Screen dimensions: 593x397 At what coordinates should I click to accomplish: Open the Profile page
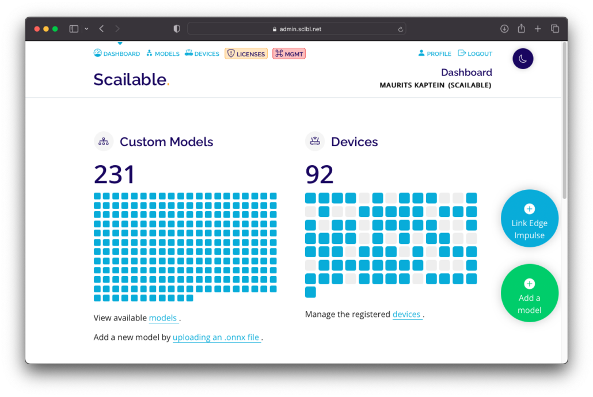pos(435,54)
